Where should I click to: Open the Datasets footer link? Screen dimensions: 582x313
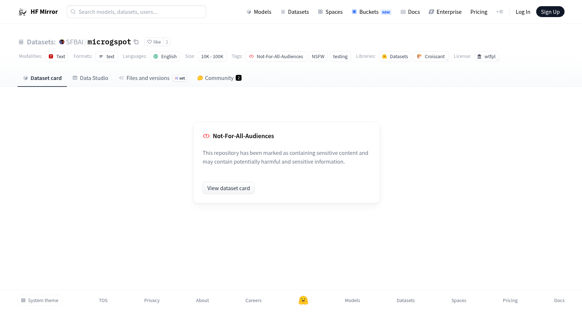(x=406, y=300)
